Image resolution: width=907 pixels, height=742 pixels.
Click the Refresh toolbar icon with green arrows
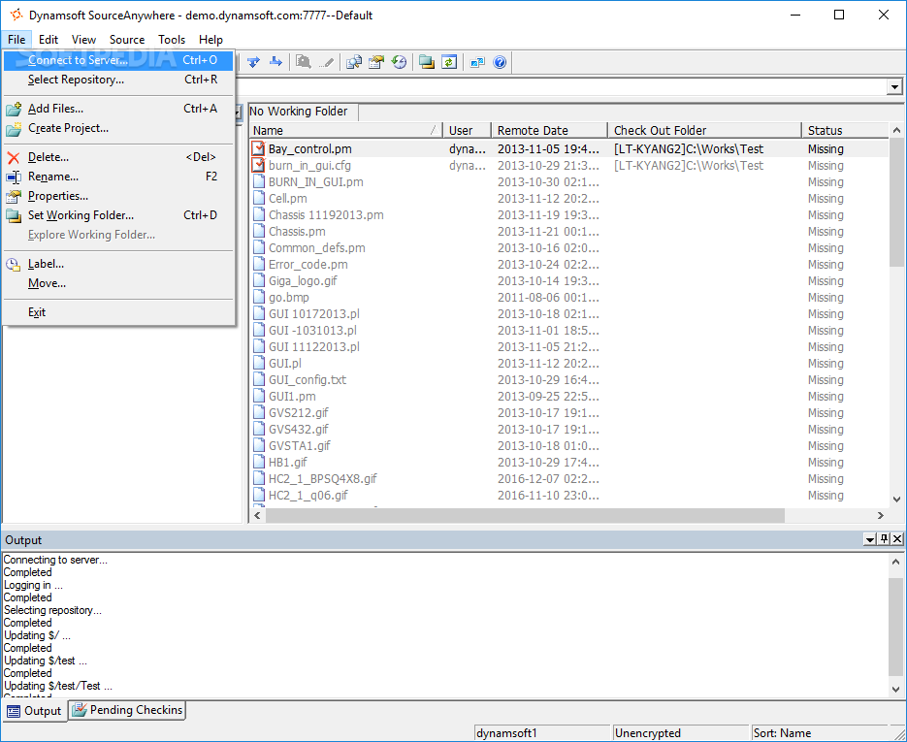449,62
